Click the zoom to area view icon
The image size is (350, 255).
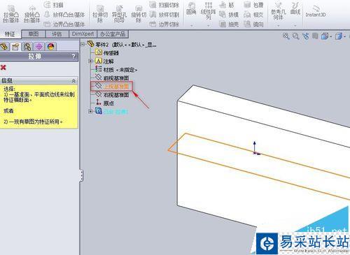296,36
